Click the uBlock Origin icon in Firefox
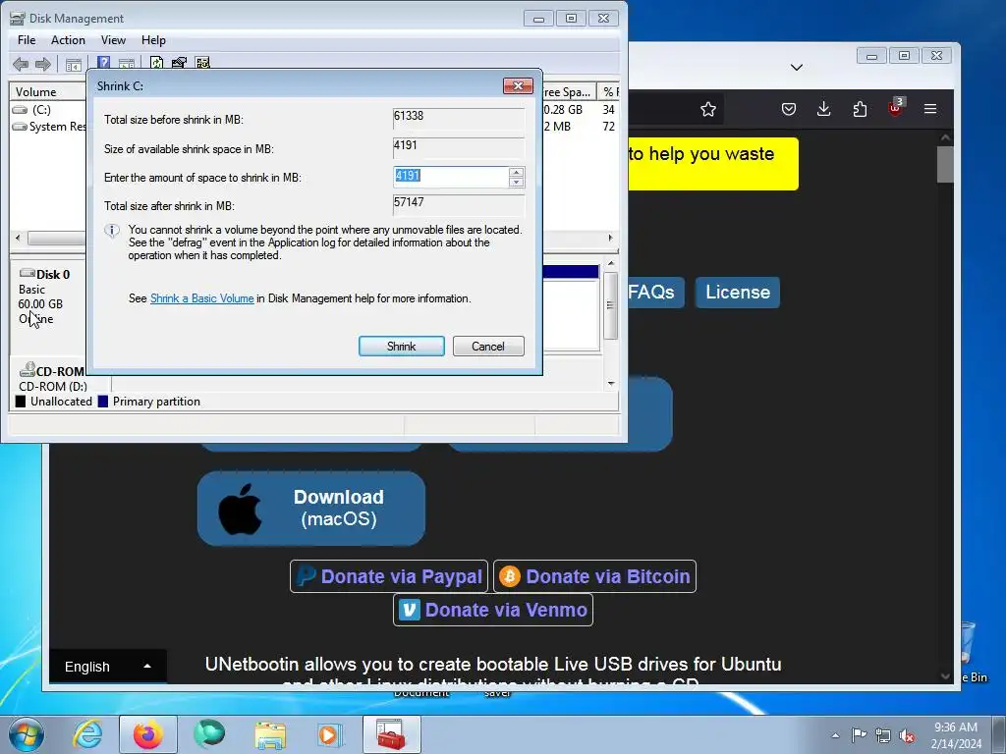 pos(896,108)
